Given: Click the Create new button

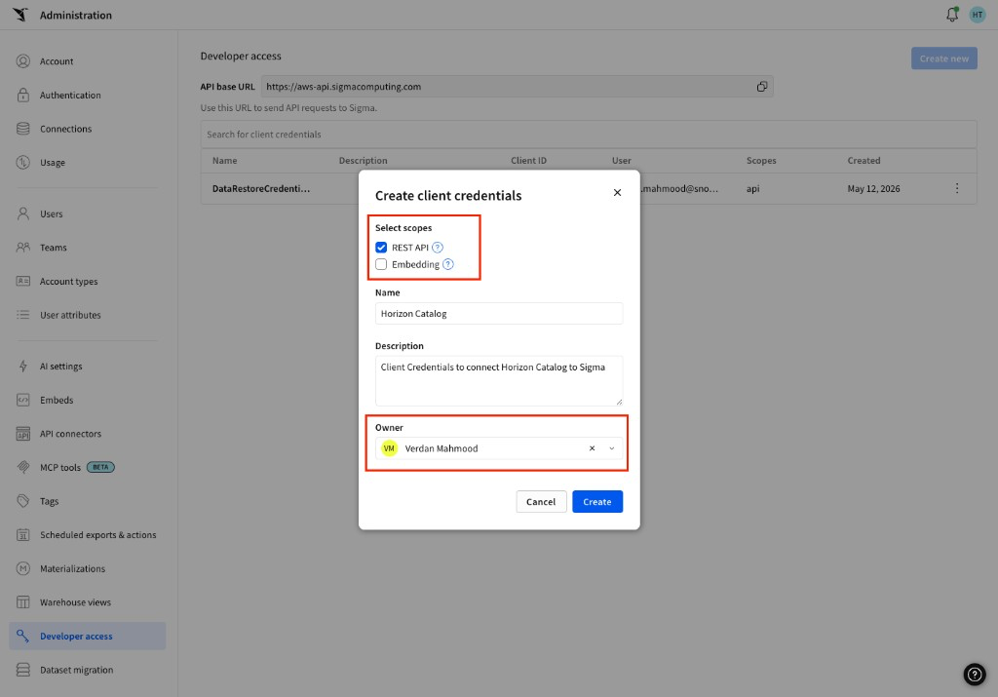Looking at the screenshot, I should [943, 58].
